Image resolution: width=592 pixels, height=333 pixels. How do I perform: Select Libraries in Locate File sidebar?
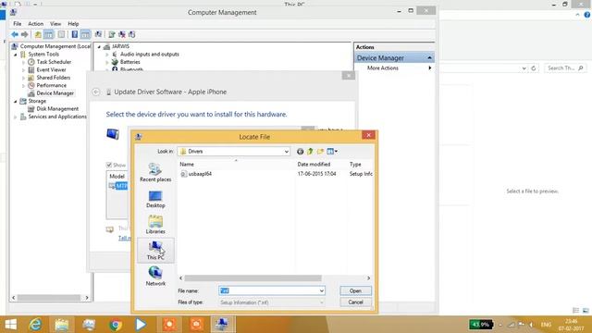tap(155, 225)
